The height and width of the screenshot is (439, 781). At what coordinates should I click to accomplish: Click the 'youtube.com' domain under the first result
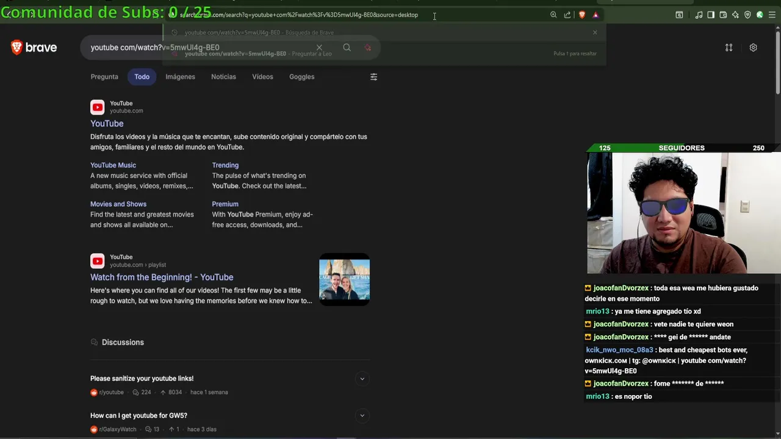126,111
